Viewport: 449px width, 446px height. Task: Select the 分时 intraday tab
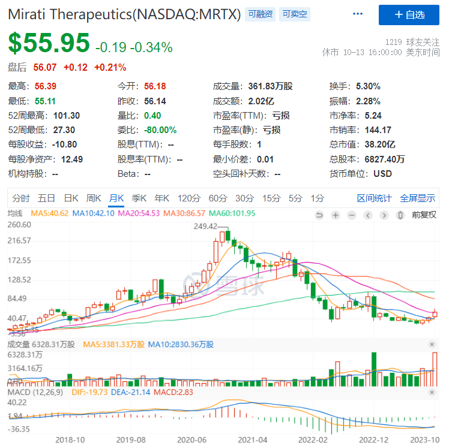(20, 198)
